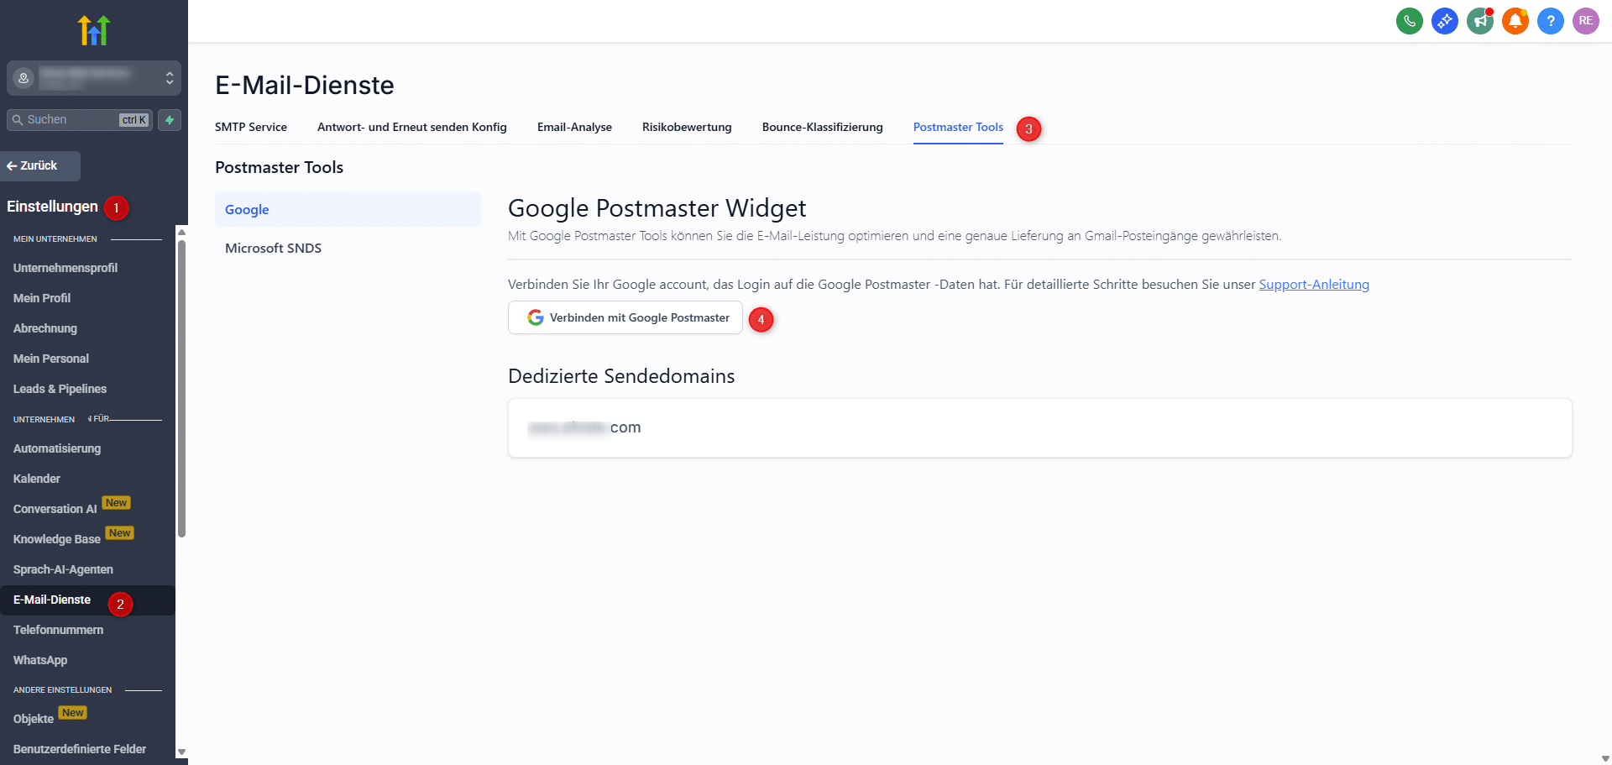Open Sprach-AI-Agenten settings

63,569
